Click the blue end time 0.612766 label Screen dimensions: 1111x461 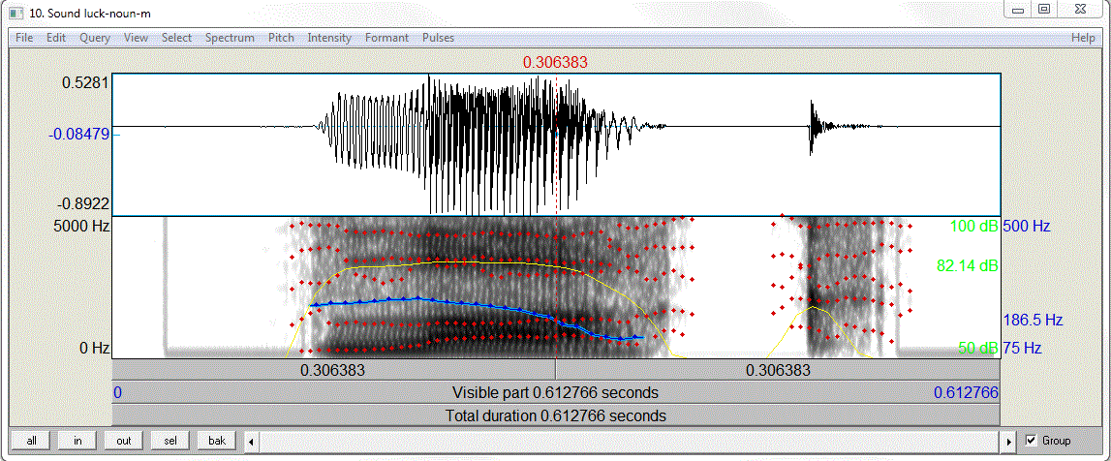[966, 392]
